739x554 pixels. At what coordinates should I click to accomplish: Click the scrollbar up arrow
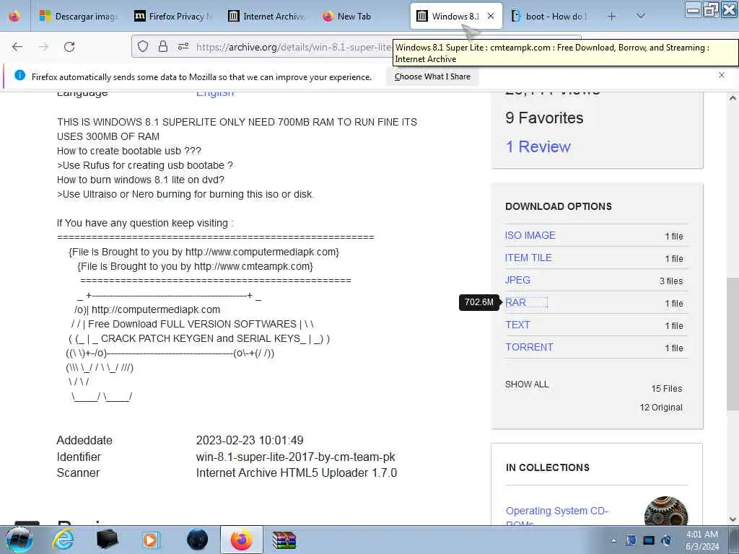[733, 98]
